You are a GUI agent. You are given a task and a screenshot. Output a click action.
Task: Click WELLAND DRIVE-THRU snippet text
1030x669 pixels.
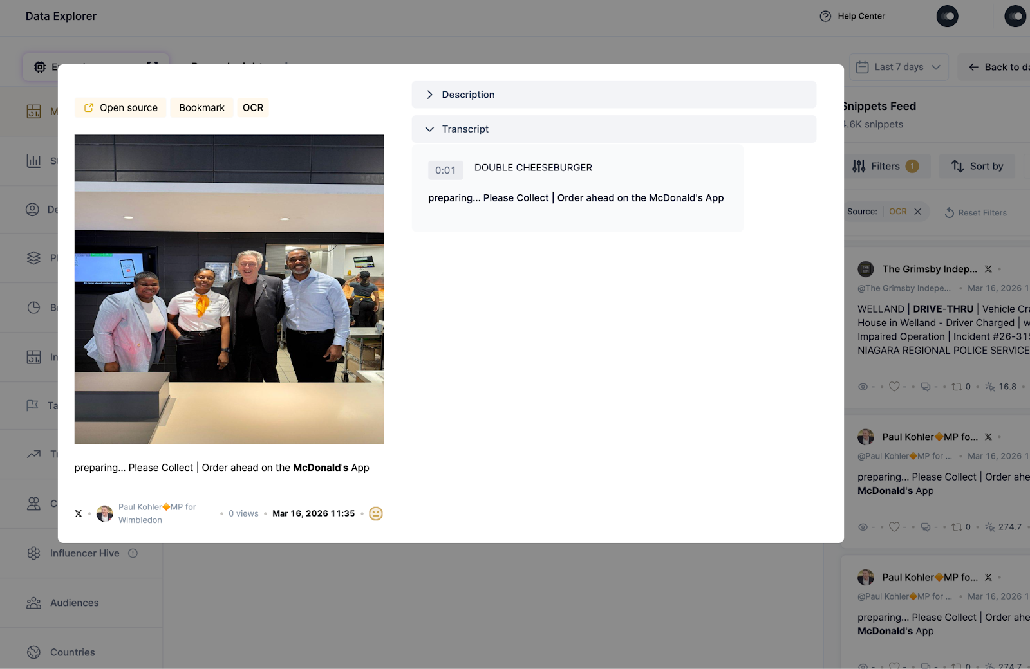[x=944, y=329]
